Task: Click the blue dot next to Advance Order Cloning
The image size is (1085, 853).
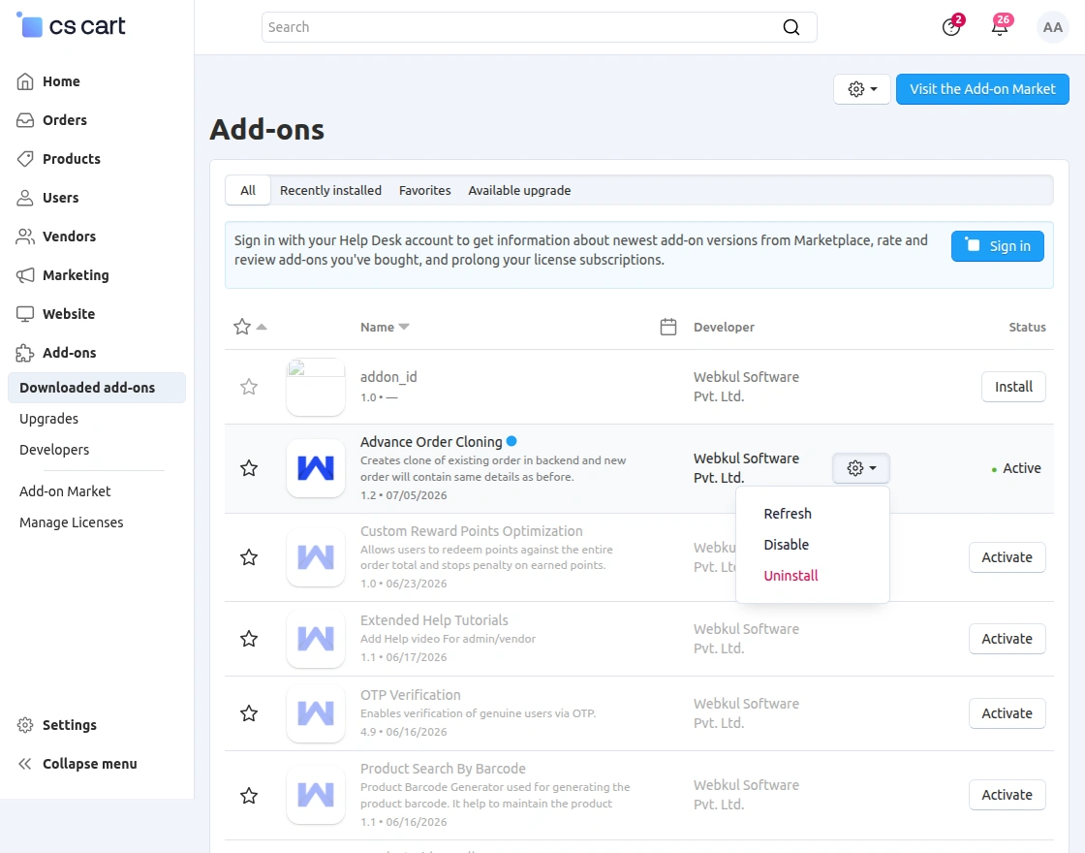Action: pyautogui.click(x=511, y=441)
